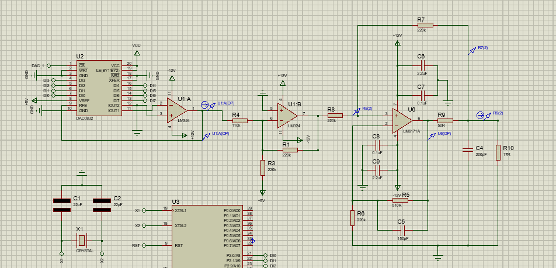Click the DAC_1 terminal on CS pin
The width and height of the screenshot is (556, 268).
coord(48,65)
